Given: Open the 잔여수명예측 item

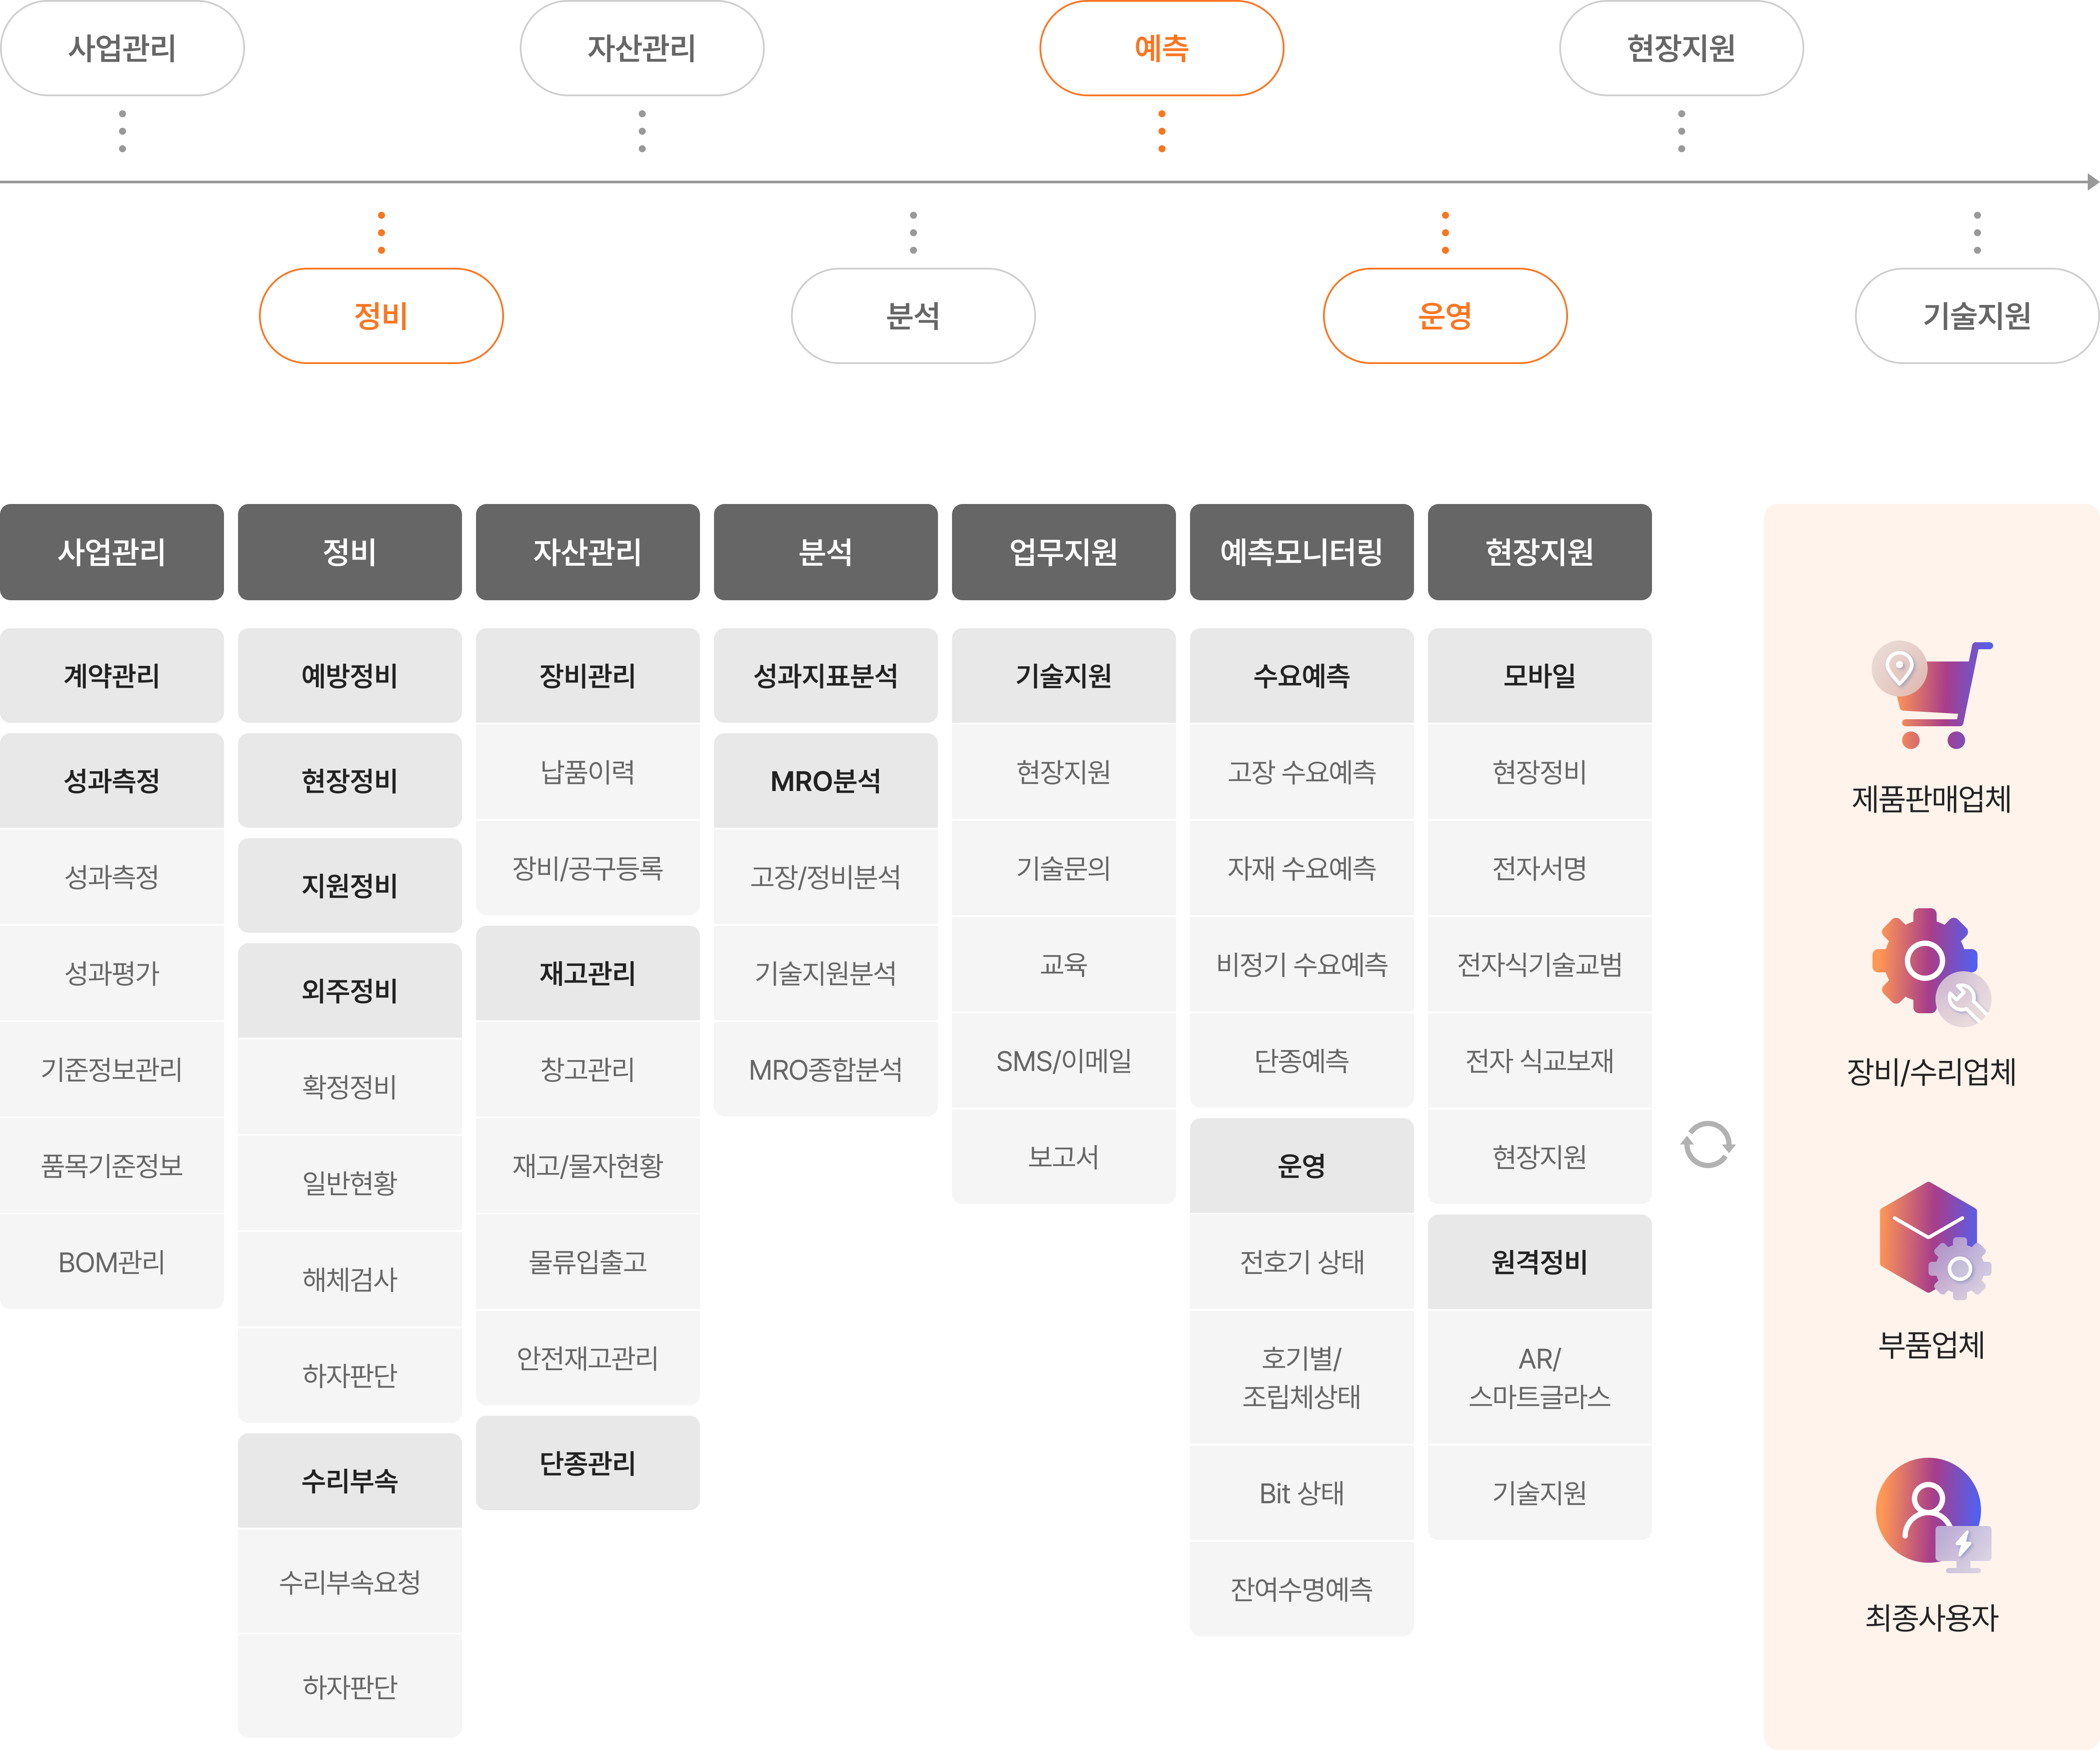Looking at the screenshot, I should pyautogui.click(x=1301, y=1589).
